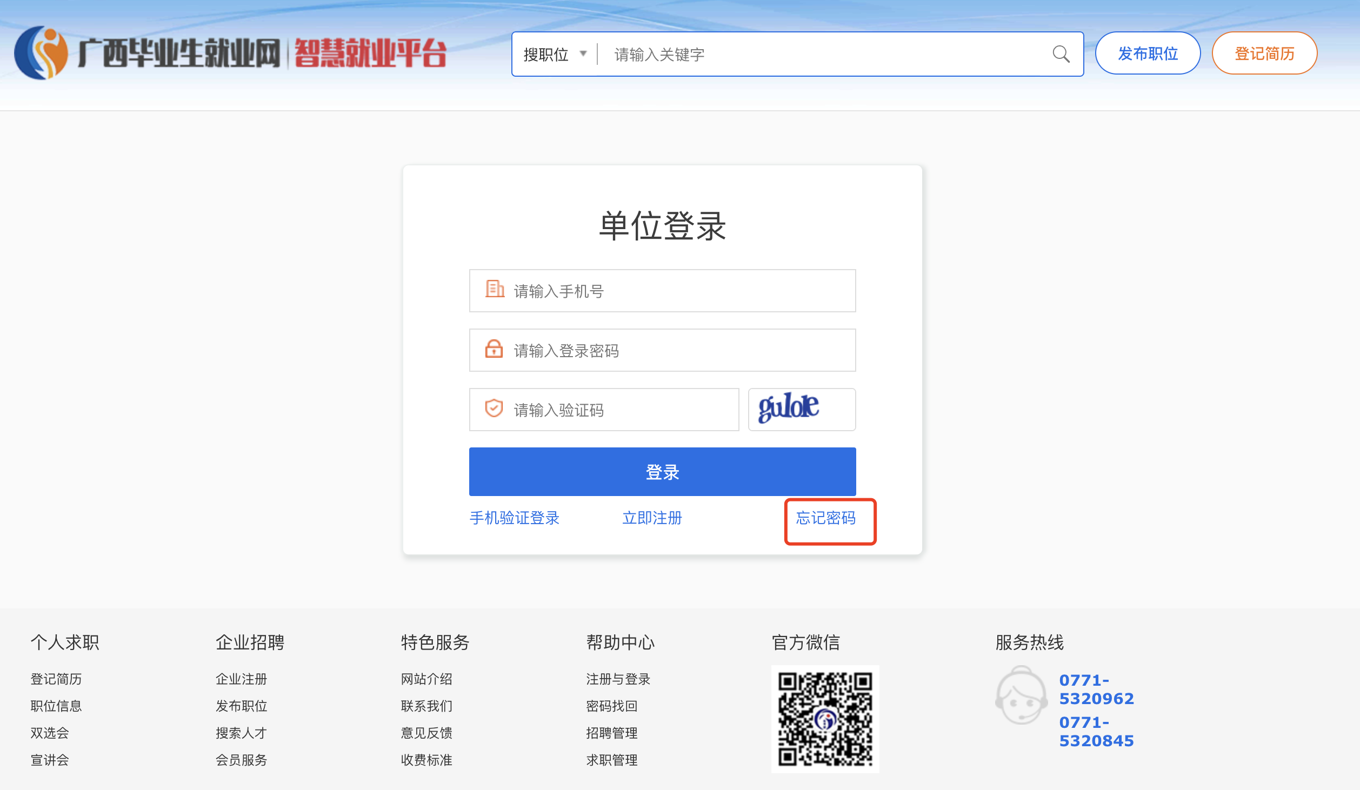This screenshot has width=1360, height=790.
Task: Click the lock icon in password field
Action: 494,349
